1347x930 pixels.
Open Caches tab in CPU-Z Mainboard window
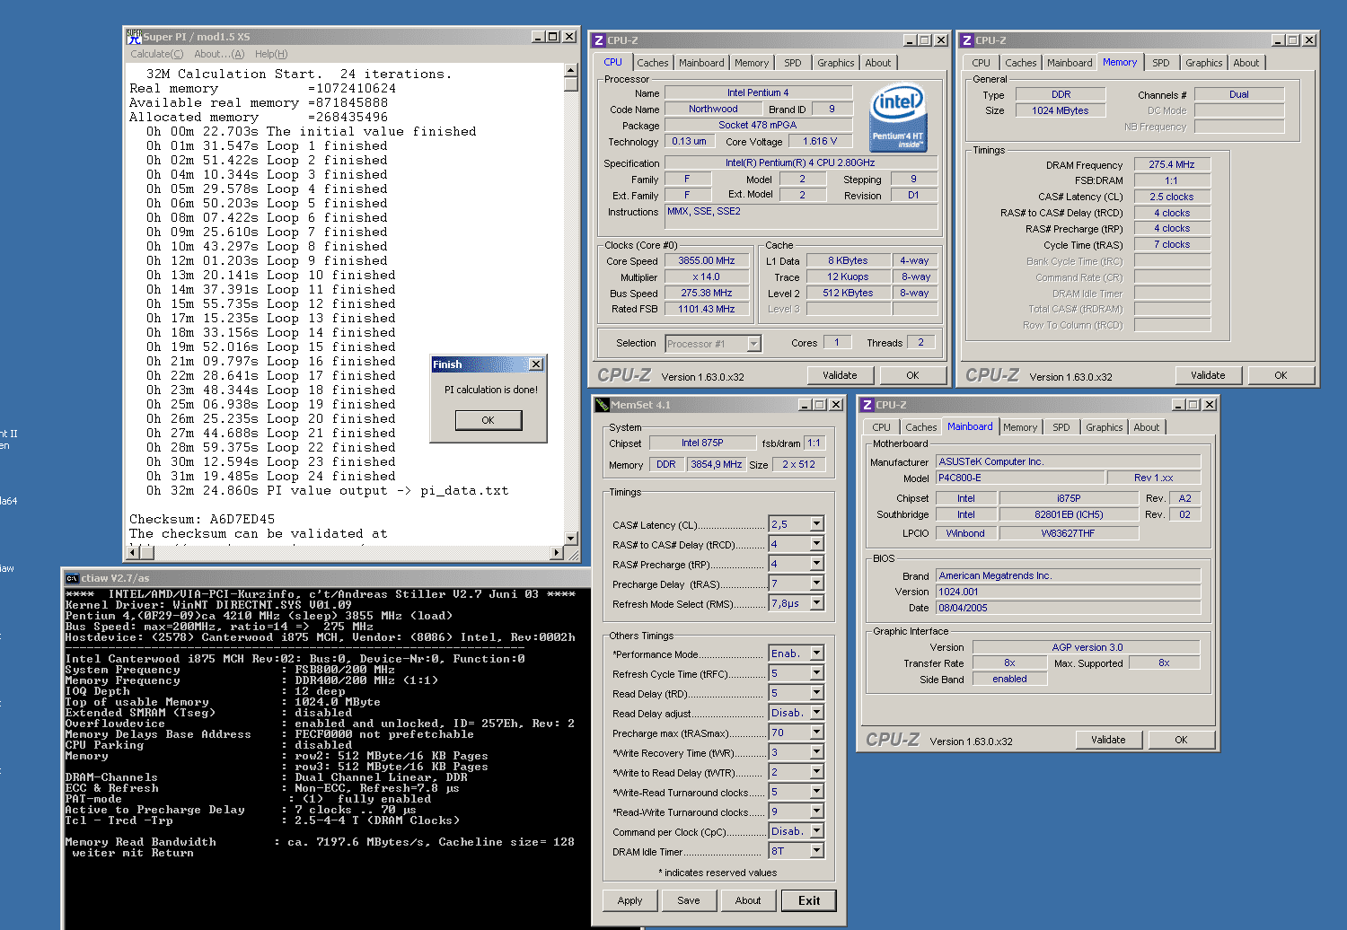click(921, 427)
